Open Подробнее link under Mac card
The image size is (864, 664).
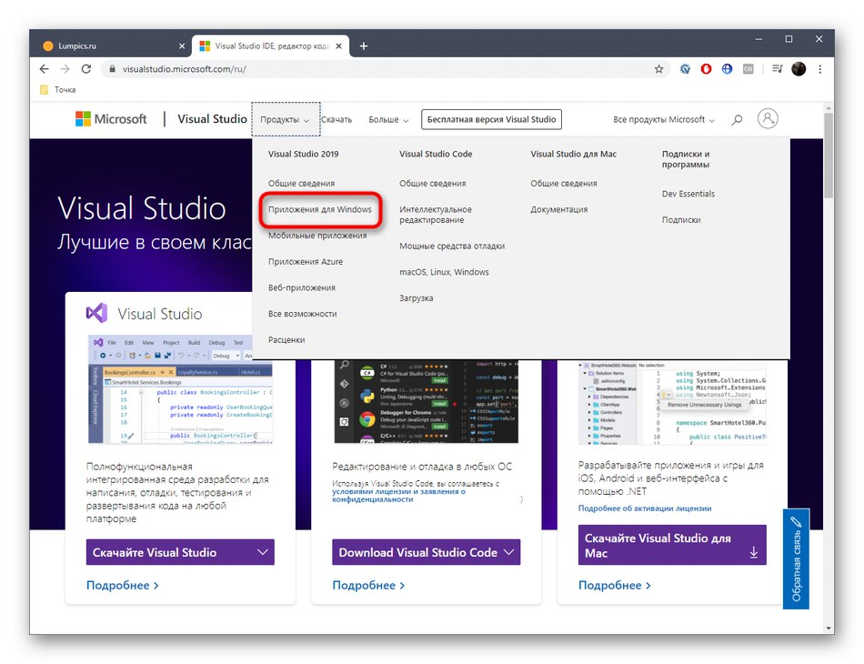pos(615,585)
